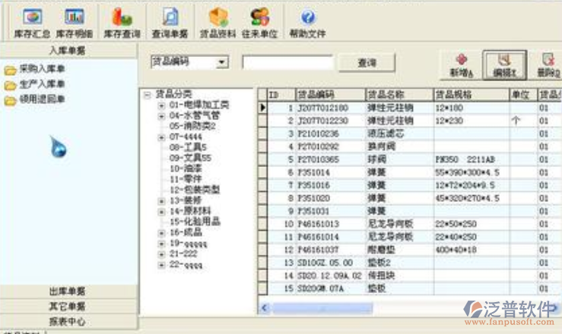The image size is (562, 334).
Task: Click the 库存明细 toolbar icon
Action: (75, 23)
